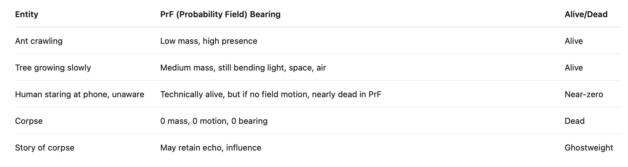Select the 'Tree growing slowly' cell
The image size is (628, 167).
tap(53, 68)
